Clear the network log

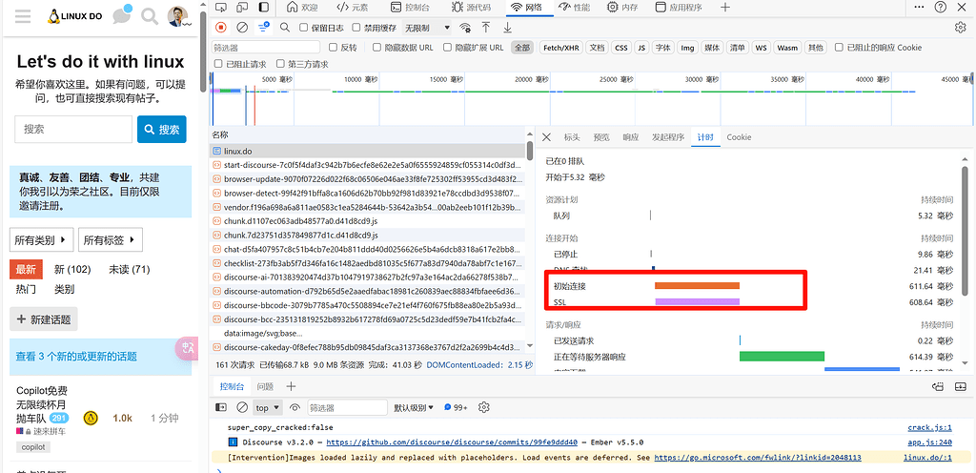[x=243, y=28]
